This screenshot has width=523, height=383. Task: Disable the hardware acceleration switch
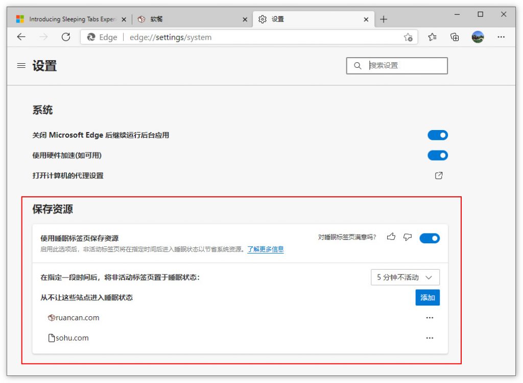438,155
